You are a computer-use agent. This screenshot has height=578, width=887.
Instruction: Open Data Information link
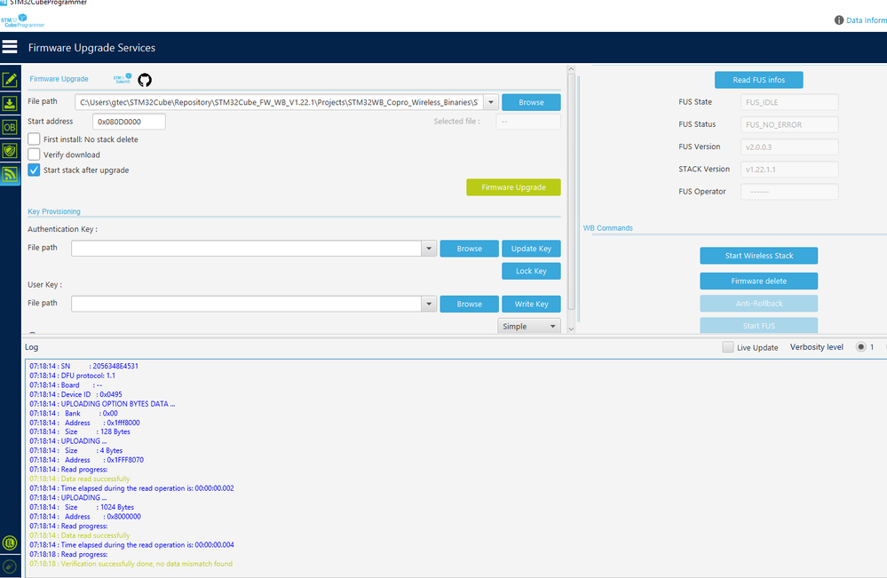click(866, 20)
